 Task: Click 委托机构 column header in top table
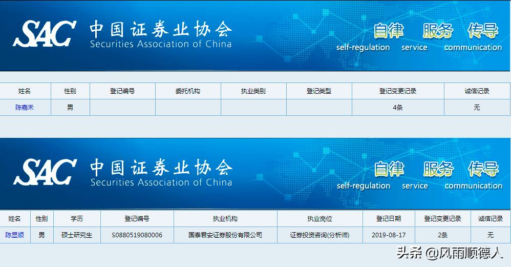pyautogui.click(x=188, y=91)
